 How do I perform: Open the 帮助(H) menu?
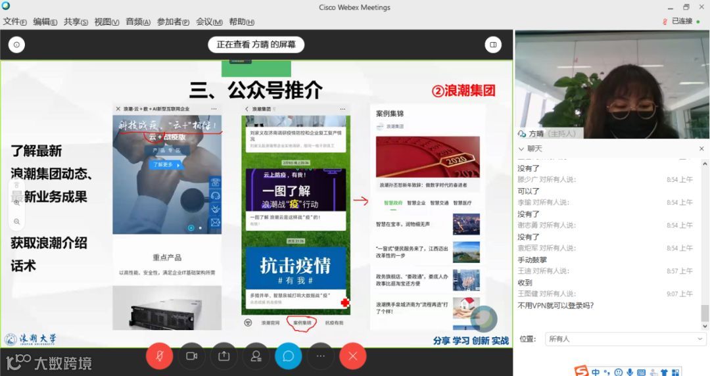coord(241,22)
